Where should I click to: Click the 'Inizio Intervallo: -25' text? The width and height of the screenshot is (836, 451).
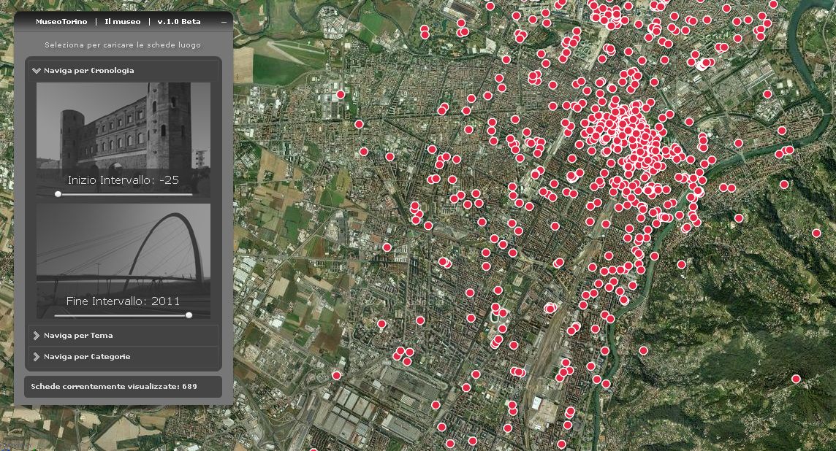(x=123, y=180)
